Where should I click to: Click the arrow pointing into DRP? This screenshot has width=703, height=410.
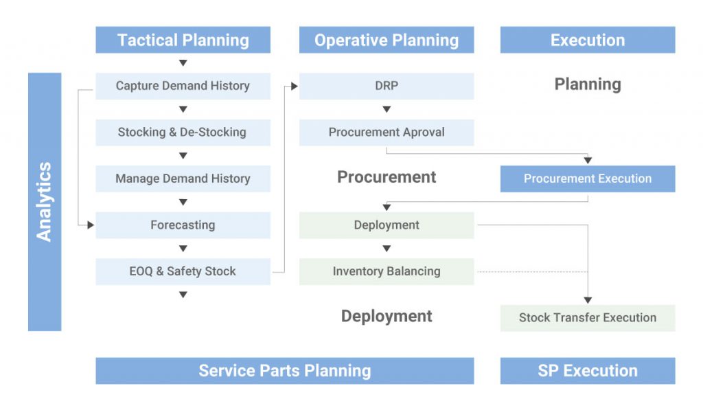click(294, 86)
